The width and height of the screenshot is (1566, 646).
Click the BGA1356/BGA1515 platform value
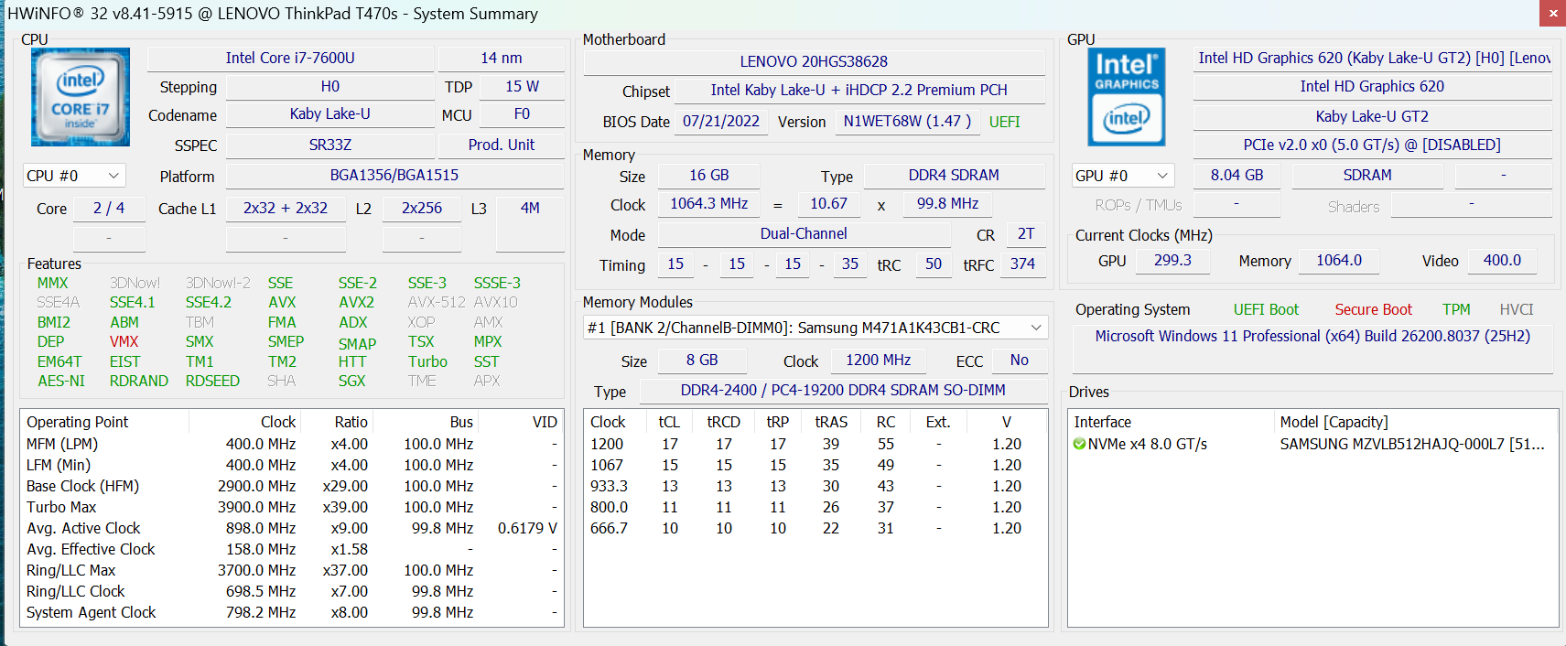(x=394, y=176)
